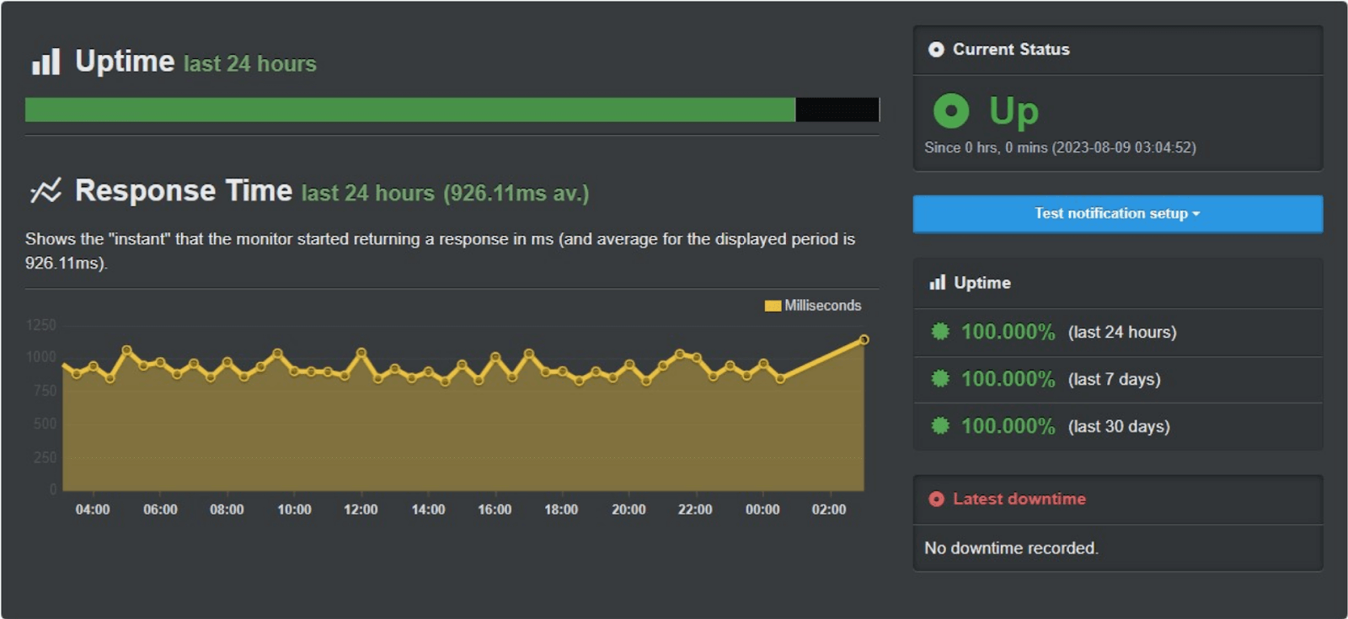This screenshot has height=619, width=1348.
Task: Toggle the Milliseconds legend swatch
Action: pos(773,306)
